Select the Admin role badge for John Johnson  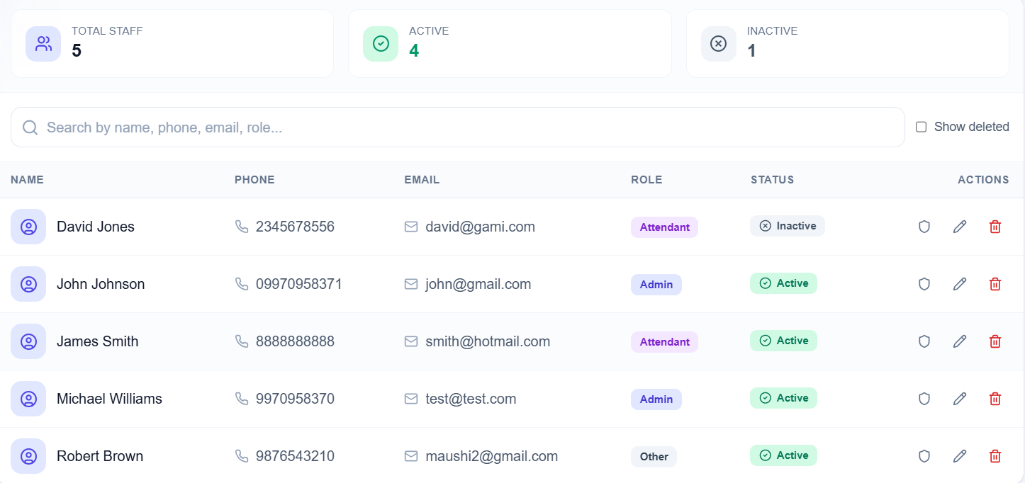[656, 284]
